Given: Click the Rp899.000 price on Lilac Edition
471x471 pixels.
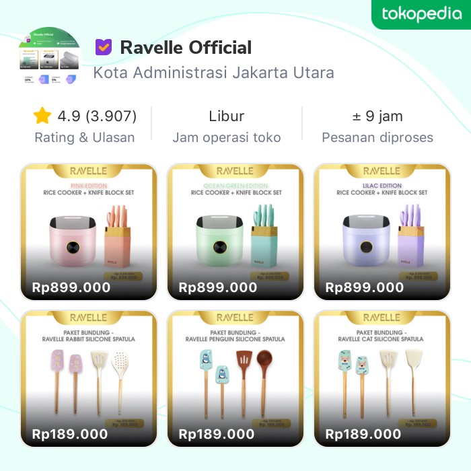Looking at the screenshot, I should click(x=365, y=287).
